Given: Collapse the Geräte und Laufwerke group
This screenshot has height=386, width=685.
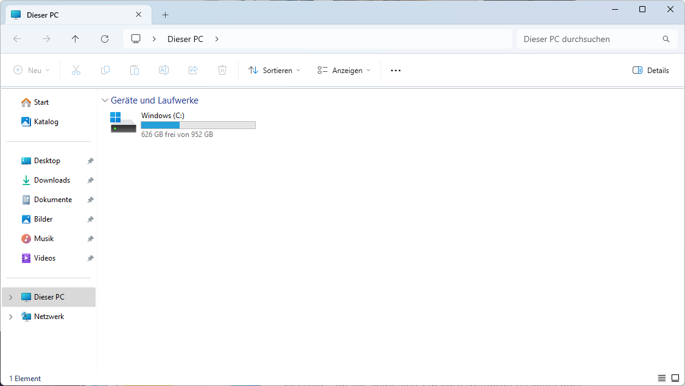Looking at the screenshot, I should pos(105,100).
